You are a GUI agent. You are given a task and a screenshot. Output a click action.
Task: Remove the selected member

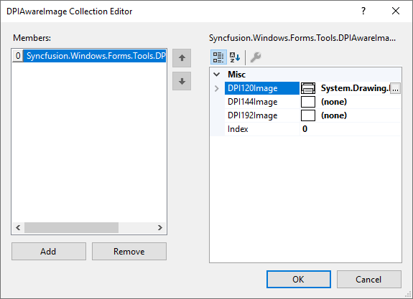click(129, 252)
